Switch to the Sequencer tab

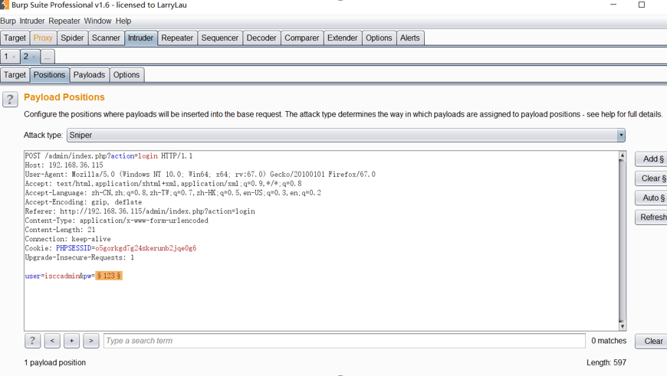coord(220,38)
